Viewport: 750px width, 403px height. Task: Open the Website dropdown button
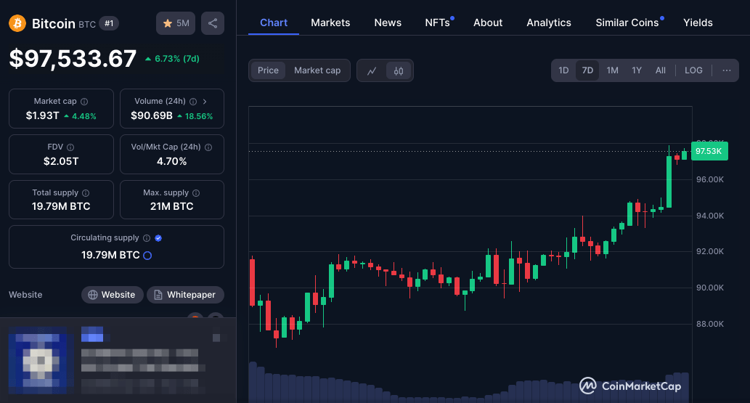[112, 295]
